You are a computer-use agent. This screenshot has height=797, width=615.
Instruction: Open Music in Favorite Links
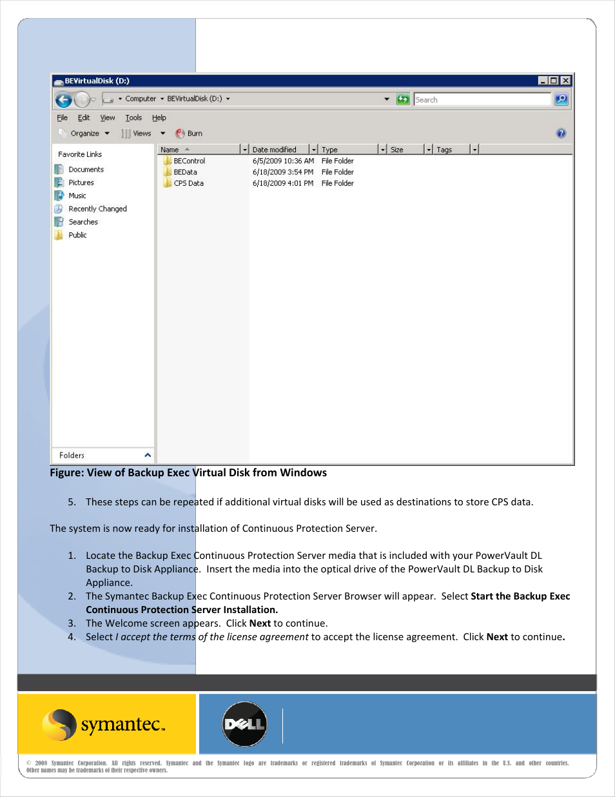coord(77,196)
